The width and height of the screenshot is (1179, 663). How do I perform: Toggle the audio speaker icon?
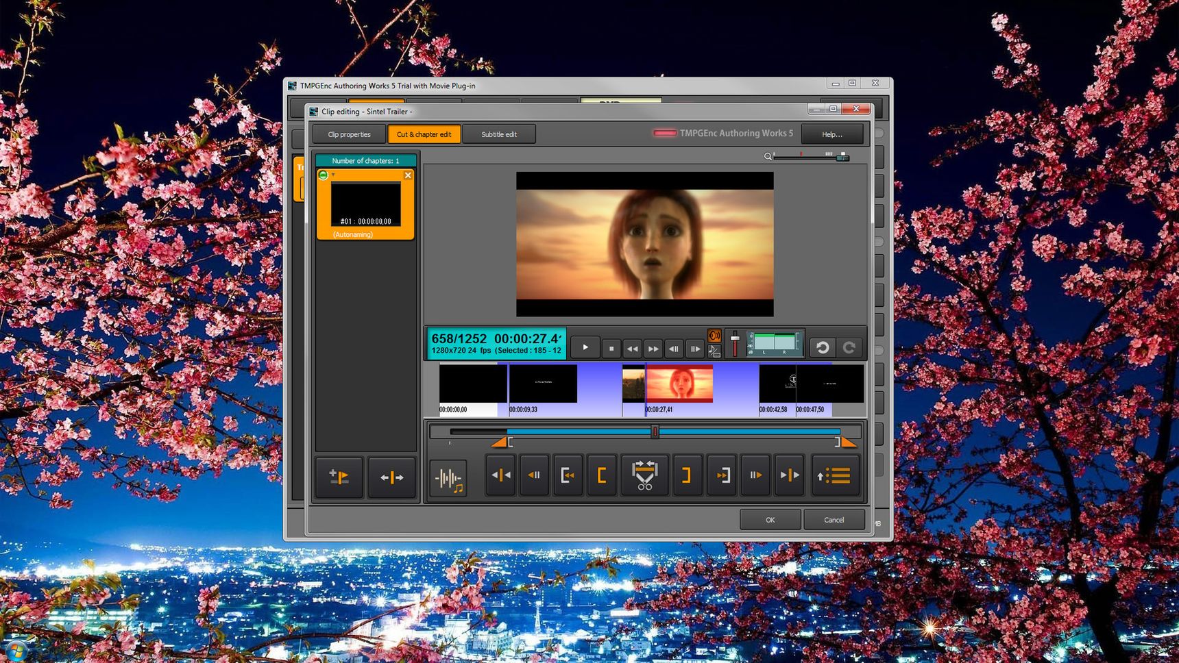pos(714,336)
